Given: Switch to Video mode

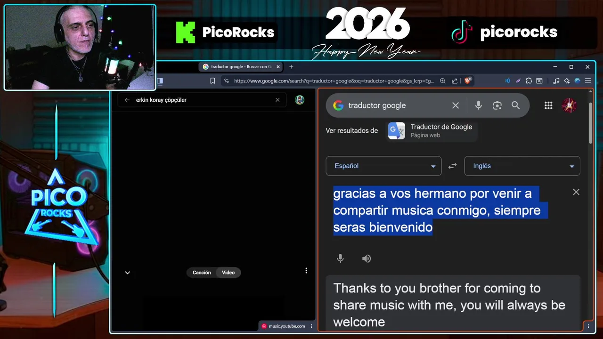Looking at the screenshot, I should pos(228,273).
